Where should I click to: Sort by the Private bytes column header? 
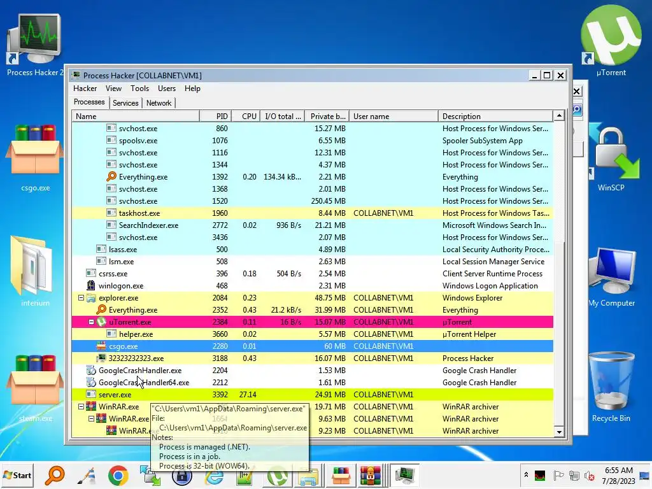327,117
